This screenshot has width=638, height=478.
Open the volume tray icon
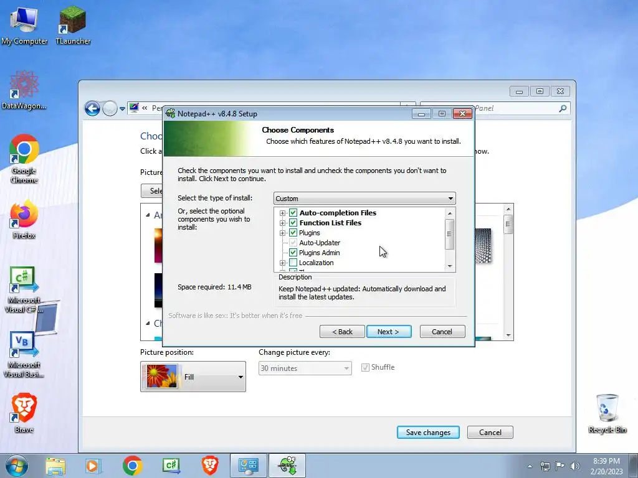(574, 466)
